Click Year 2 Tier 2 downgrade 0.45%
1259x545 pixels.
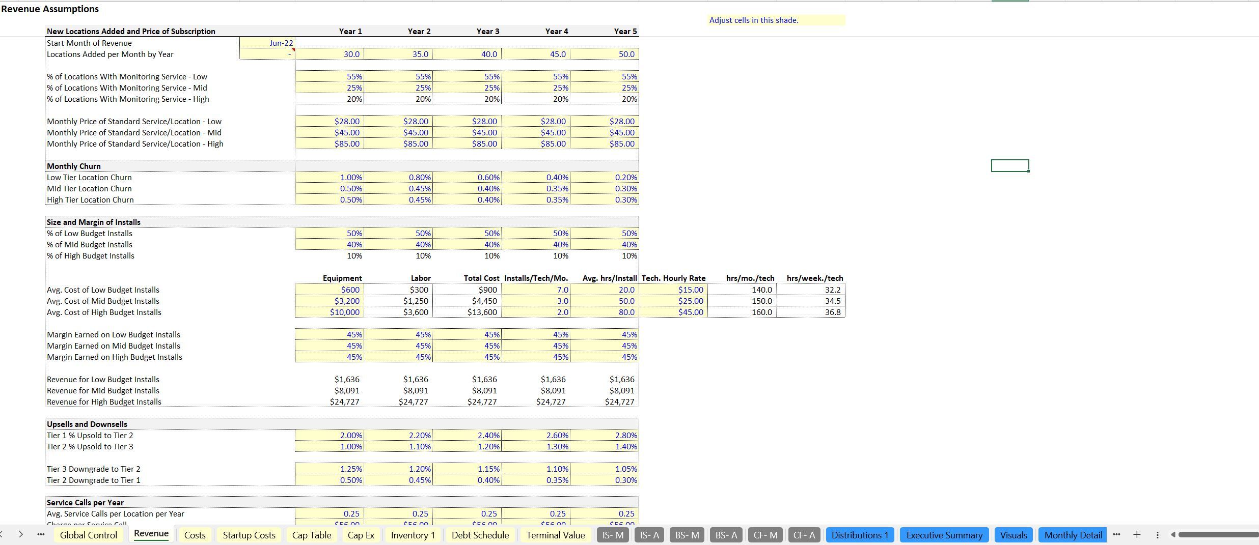(x=398, y=480)
